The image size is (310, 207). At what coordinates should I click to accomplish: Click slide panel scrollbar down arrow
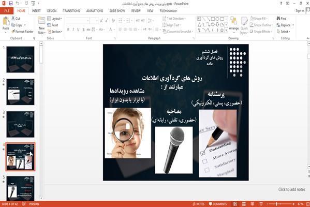click(41, 198)
